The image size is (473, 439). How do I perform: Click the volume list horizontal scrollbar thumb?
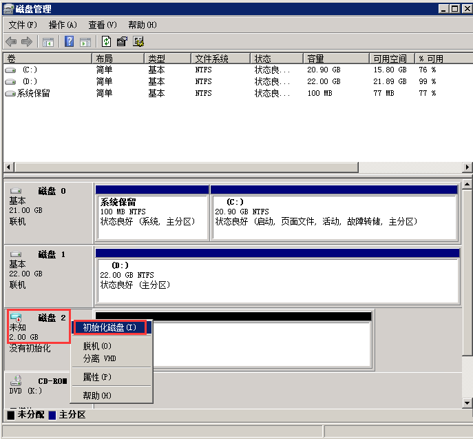[x=187, y=167]
